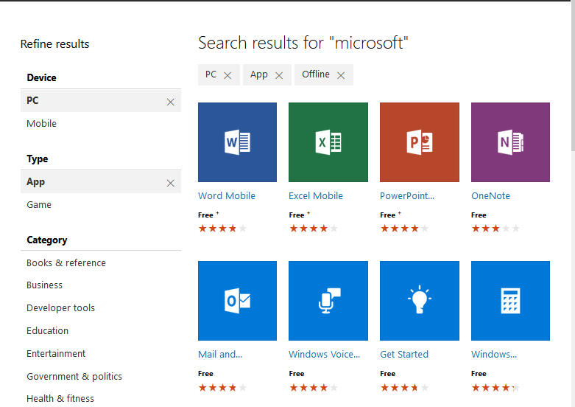Open the Windows Voice Recorder tile
This screenshot has width=575, height=407.
pos(328,301)
